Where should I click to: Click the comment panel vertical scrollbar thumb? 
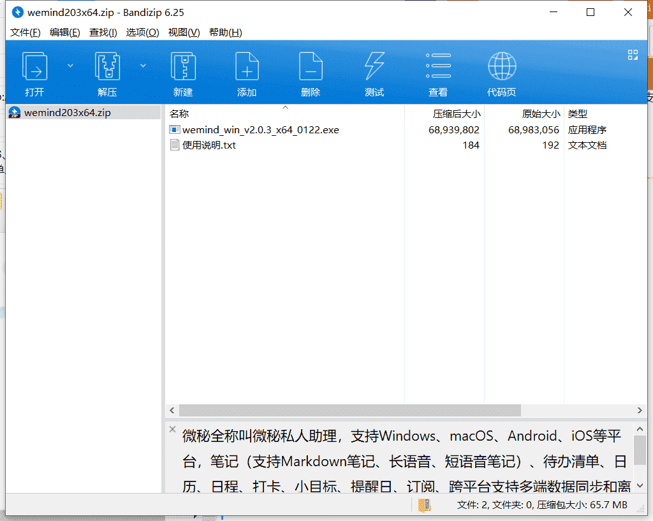tap(640, 450)
